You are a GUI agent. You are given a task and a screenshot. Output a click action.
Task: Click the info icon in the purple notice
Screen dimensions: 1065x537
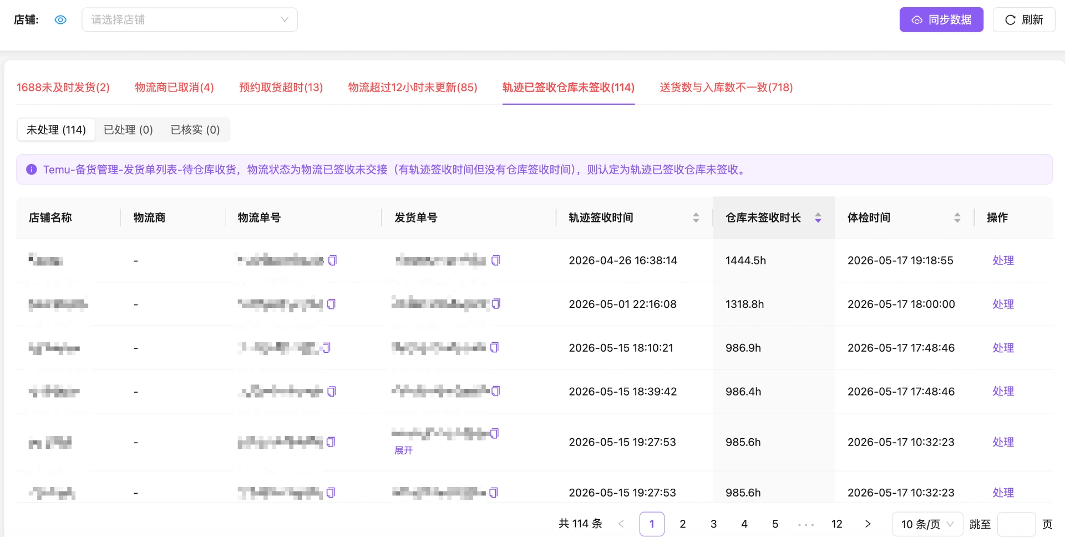[32, 169]
